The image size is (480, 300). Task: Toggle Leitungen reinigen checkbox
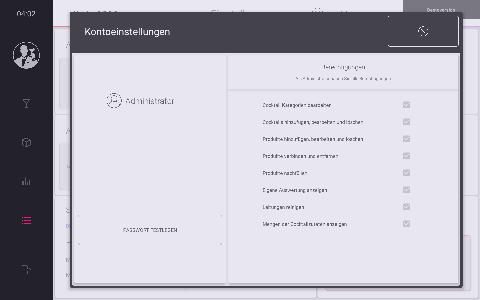point(406,207)
